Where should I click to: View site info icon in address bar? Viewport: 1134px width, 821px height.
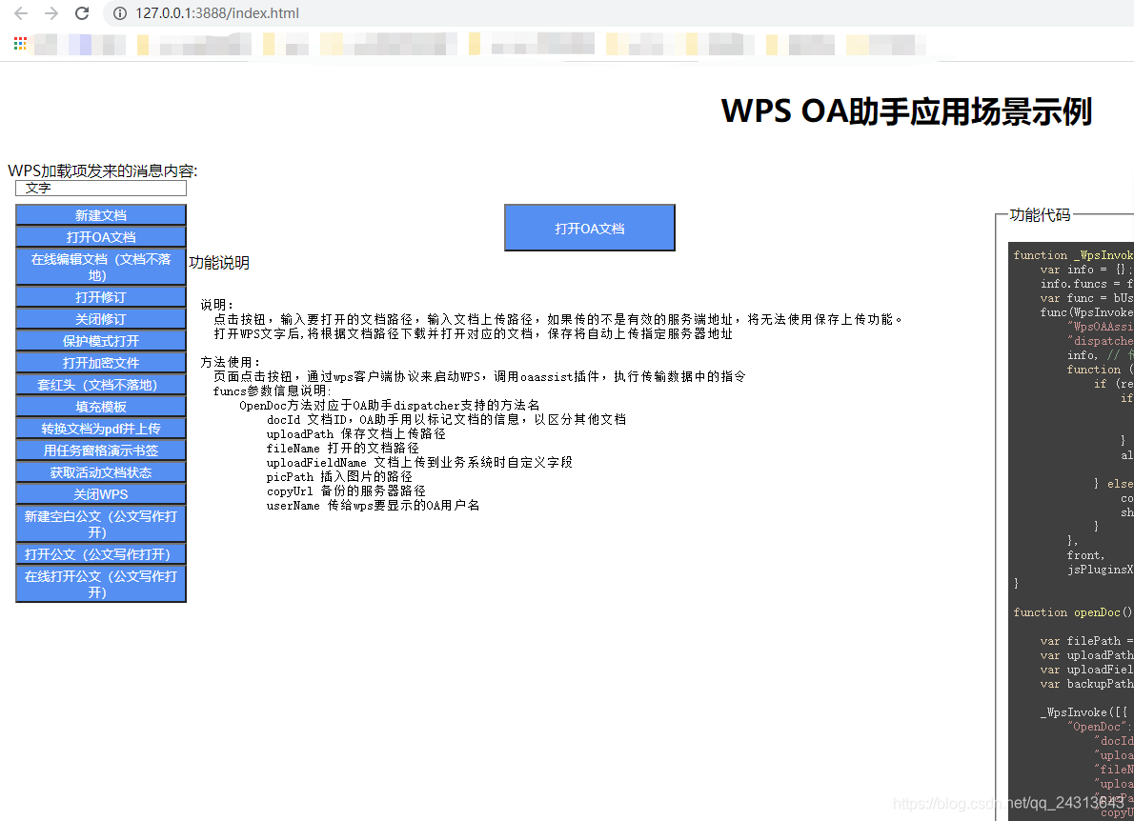(120, 13)
